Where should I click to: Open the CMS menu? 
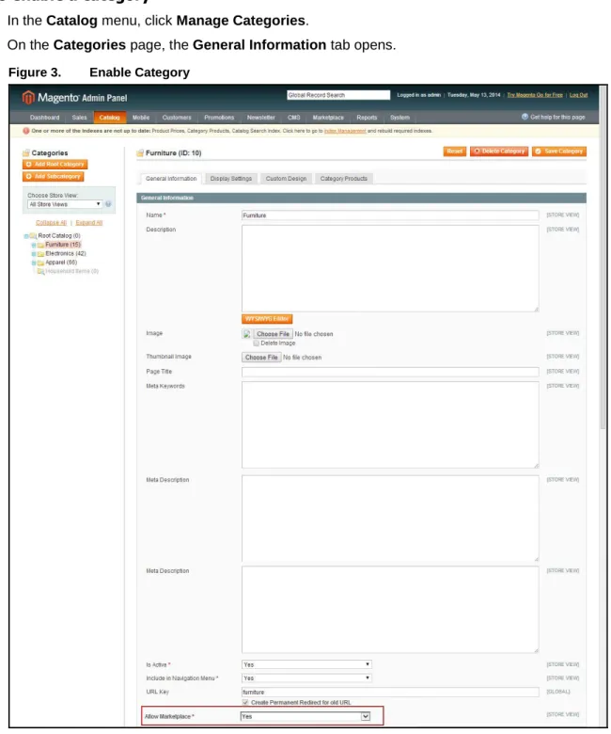(293, 118)
